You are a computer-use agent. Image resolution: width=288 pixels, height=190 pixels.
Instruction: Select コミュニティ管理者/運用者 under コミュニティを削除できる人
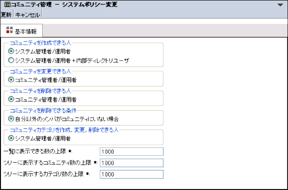(11, 99)
